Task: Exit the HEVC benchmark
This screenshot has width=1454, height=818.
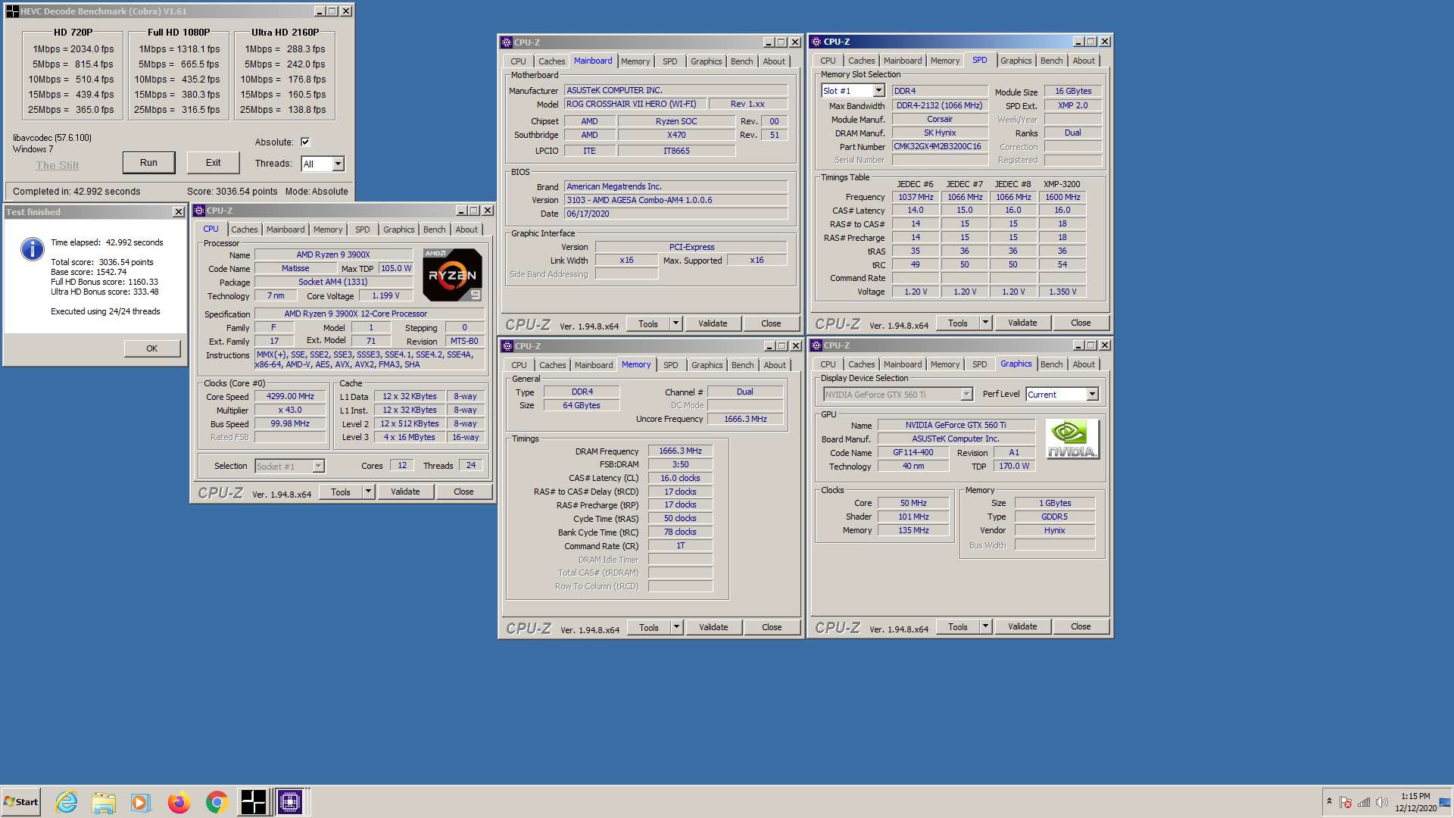Action: click(214, 163)
